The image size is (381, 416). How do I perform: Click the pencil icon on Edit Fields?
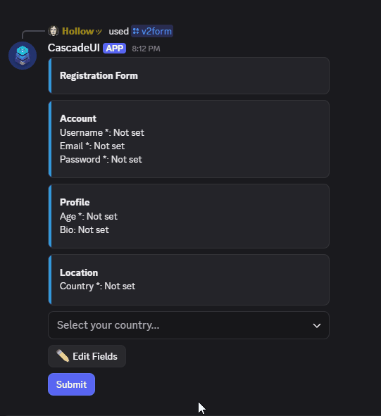pyautogui.click(x=63, y=356)
